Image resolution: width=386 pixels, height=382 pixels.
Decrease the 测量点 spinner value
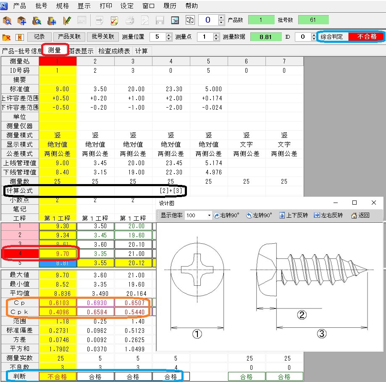click(x=216, y=39)
